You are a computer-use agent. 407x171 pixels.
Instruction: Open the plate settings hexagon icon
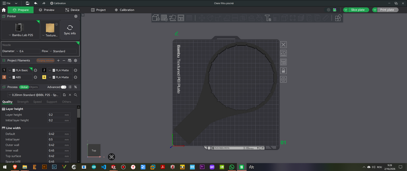click(x=283, y=79)
